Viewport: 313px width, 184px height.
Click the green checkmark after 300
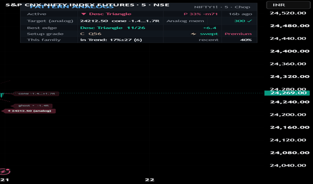tap(250, 21)
